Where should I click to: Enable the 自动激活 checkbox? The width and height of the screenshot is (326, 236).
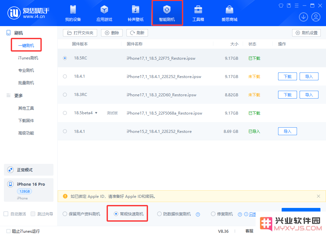(6, 214)
